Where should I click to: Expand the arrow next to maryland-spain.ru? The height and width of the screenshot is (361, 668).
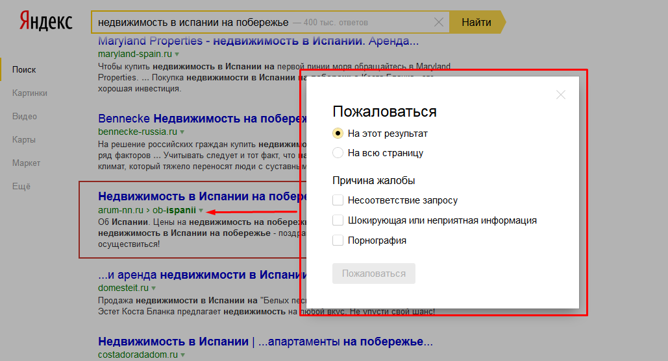(x=177, y=54)
